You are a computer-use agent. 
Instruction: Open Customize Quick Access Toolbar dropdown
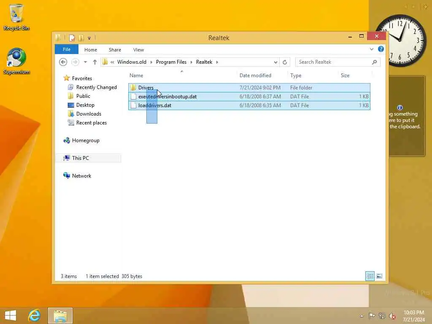pos(89,38)
